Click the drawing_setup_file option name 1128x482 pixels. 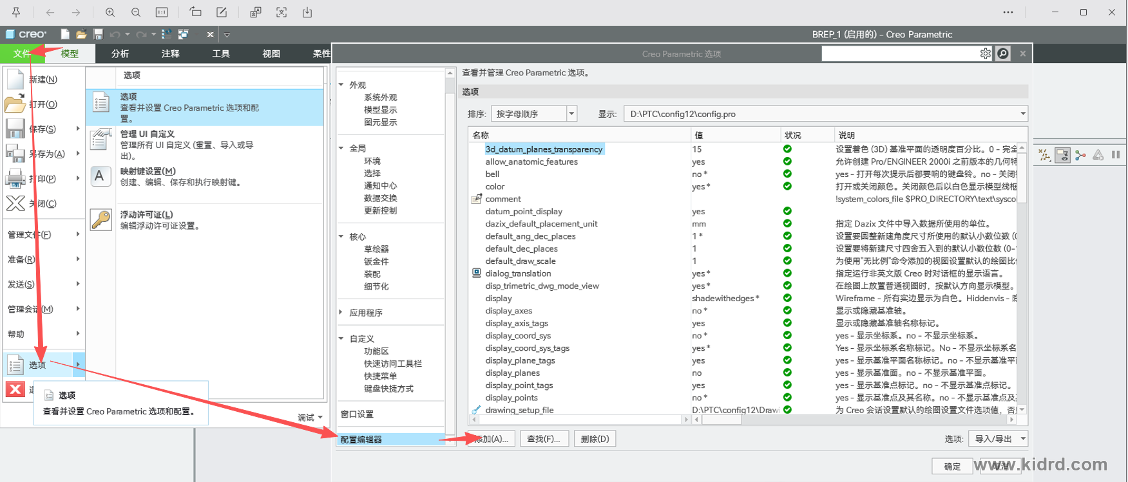coord(519,410)
